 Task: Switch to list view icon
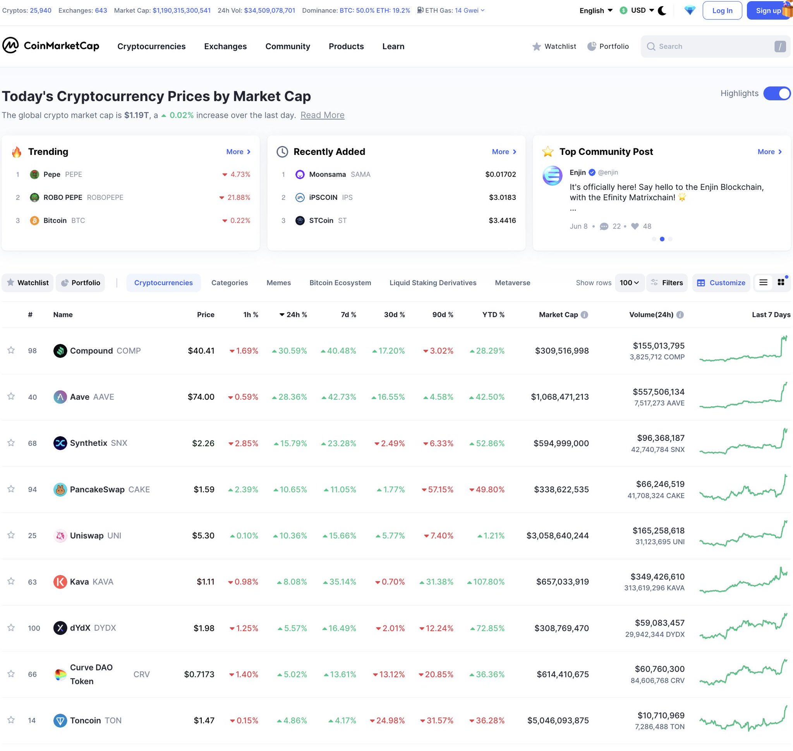click(x=763, y=283)
